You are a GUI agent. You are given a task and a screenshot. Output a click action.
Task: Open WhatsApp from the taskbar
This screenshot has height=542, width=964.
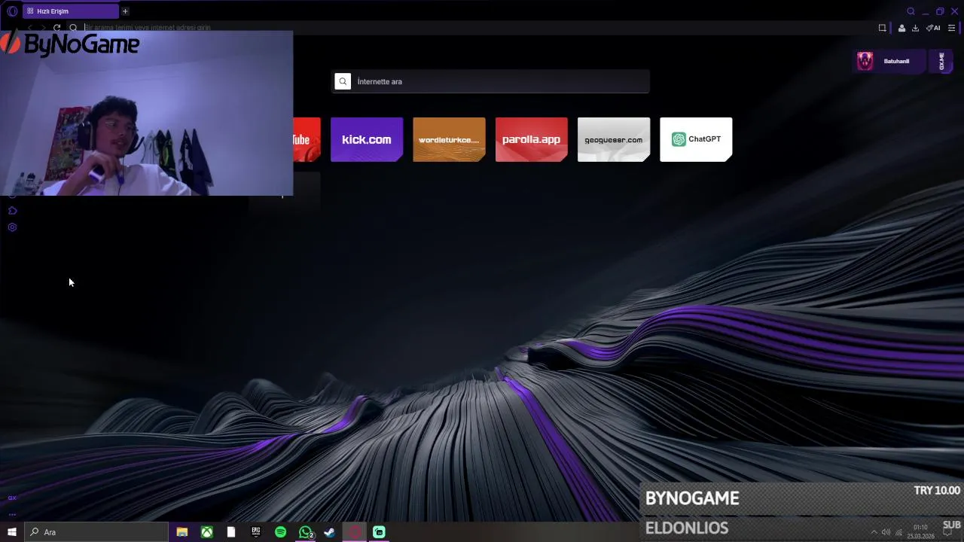click(x=305, y=532)
